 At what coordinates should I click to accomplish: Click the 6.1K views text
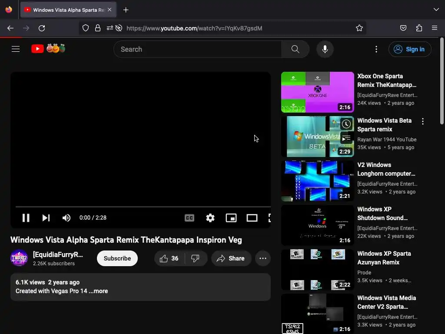(30, 282)
